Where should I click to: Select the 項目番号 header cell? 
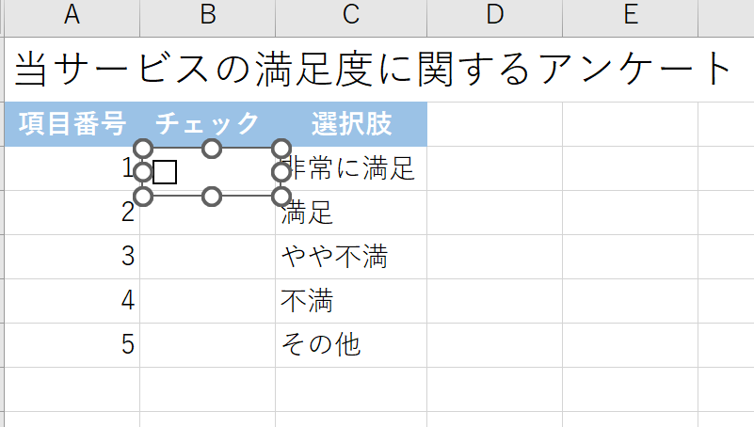pyautogui.click(x=72, y=124)
